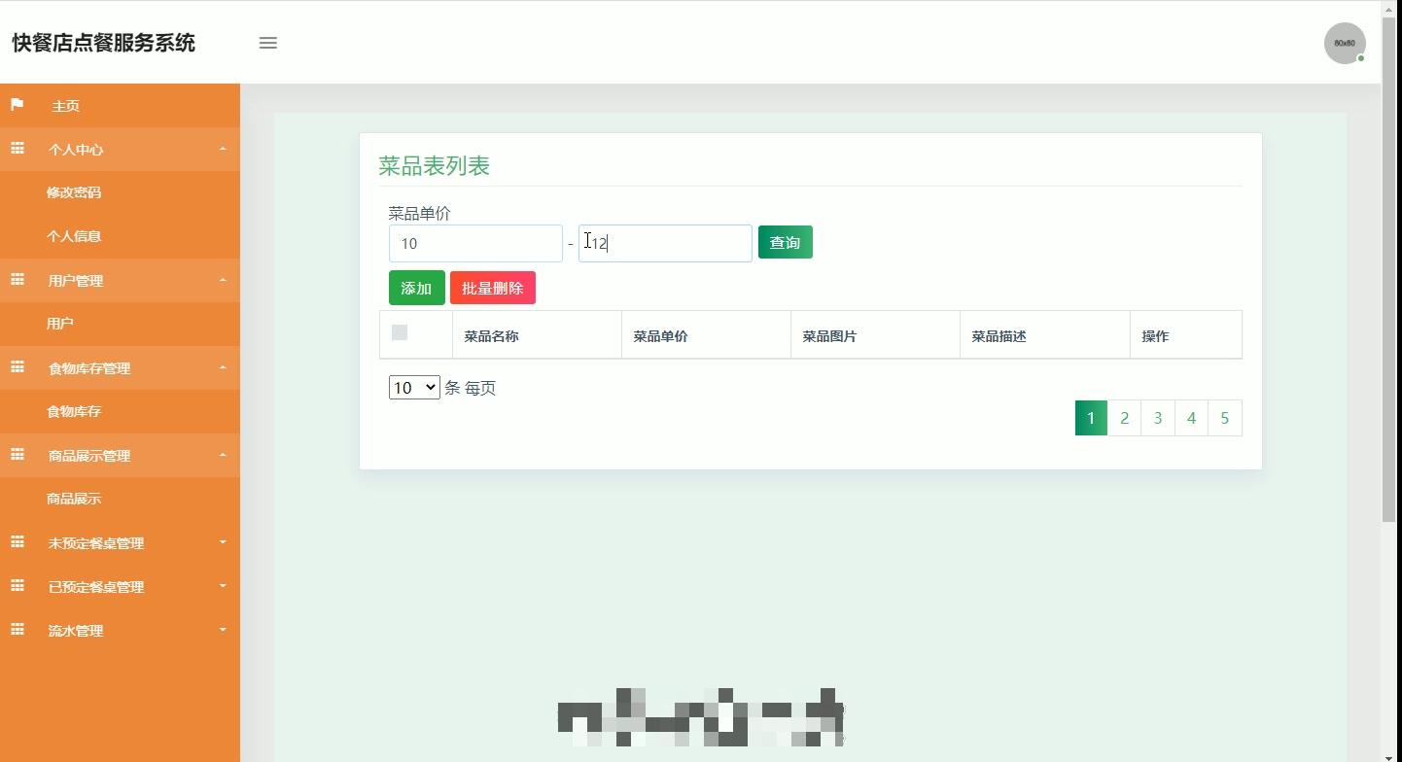This screenshot has height=762, width=1402.
Task: Click the 批量删除 delete button
Action: tap(492, 288)
